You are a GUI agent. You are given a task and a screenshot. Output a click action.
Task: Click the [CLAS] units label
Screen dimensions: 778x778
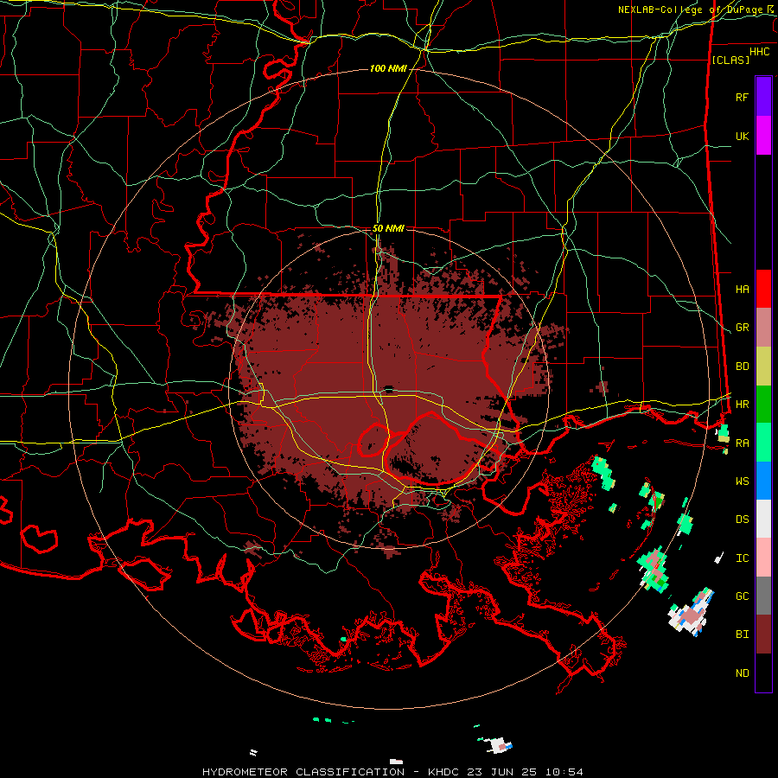[x=730, y=60]
